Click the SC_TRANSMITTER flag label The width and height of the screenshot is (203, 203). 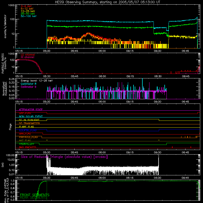coord(29,123)
